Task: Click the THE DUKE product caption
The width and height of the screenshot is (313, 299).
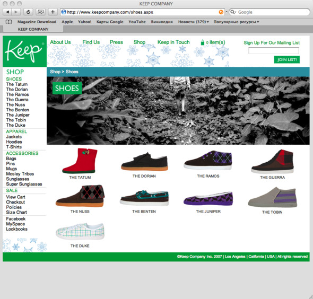Action: [80, 246]
